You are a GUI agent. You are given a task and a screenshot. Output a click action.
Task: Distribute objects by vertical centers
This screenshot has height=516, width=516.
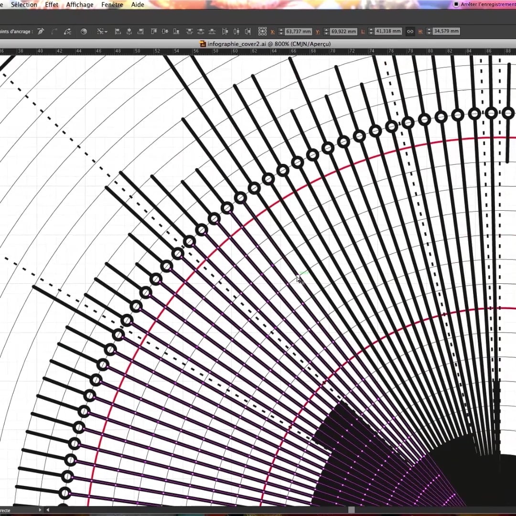tap(201, 32)
